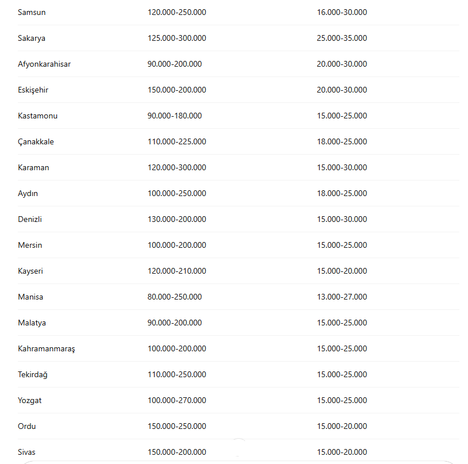Click the Aydın city name
Screen dimensions: 468x464
pyautogui.click(x=28, y=193)
